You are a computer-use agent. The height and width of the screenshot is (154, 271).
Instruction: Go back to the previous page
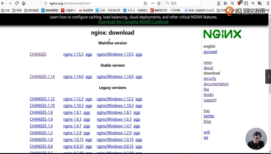(3, 3)
